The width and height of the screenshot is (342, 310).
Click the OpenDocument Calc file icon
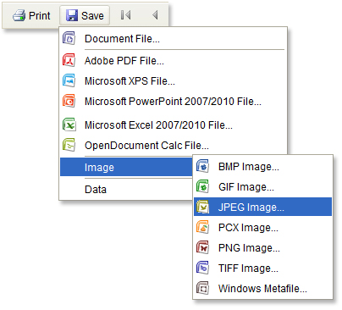tap(69, 145)
